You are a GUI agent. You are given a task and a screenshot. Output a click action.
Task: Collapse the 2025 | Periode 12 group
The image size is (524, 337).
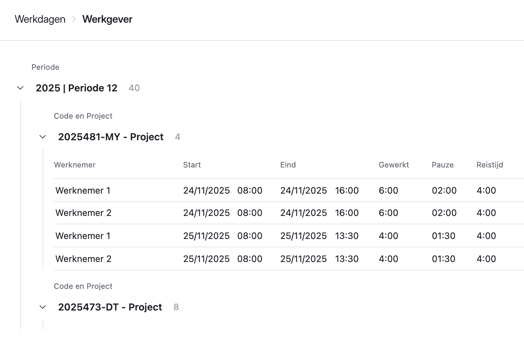(20, 88)
